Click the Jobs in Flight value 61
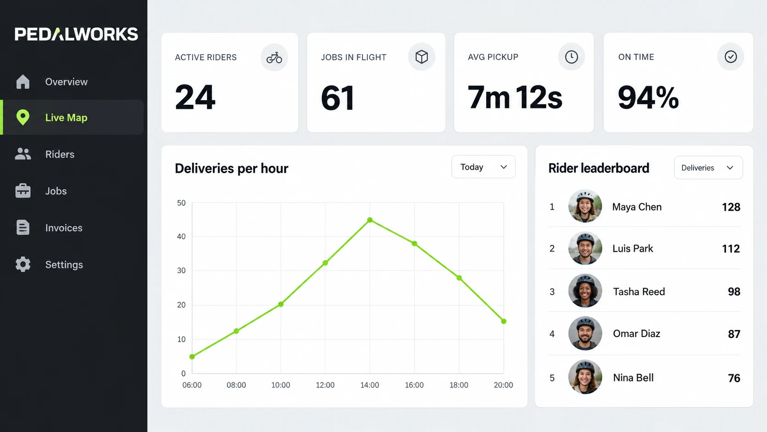 338,98
